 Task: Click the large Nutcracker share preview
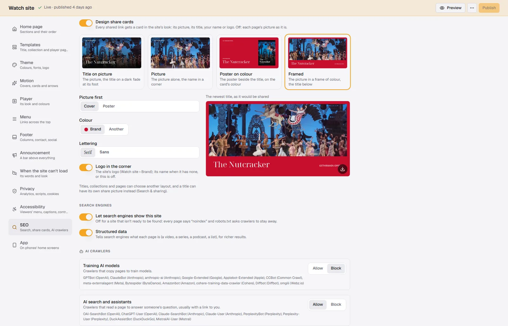[278, 139]
